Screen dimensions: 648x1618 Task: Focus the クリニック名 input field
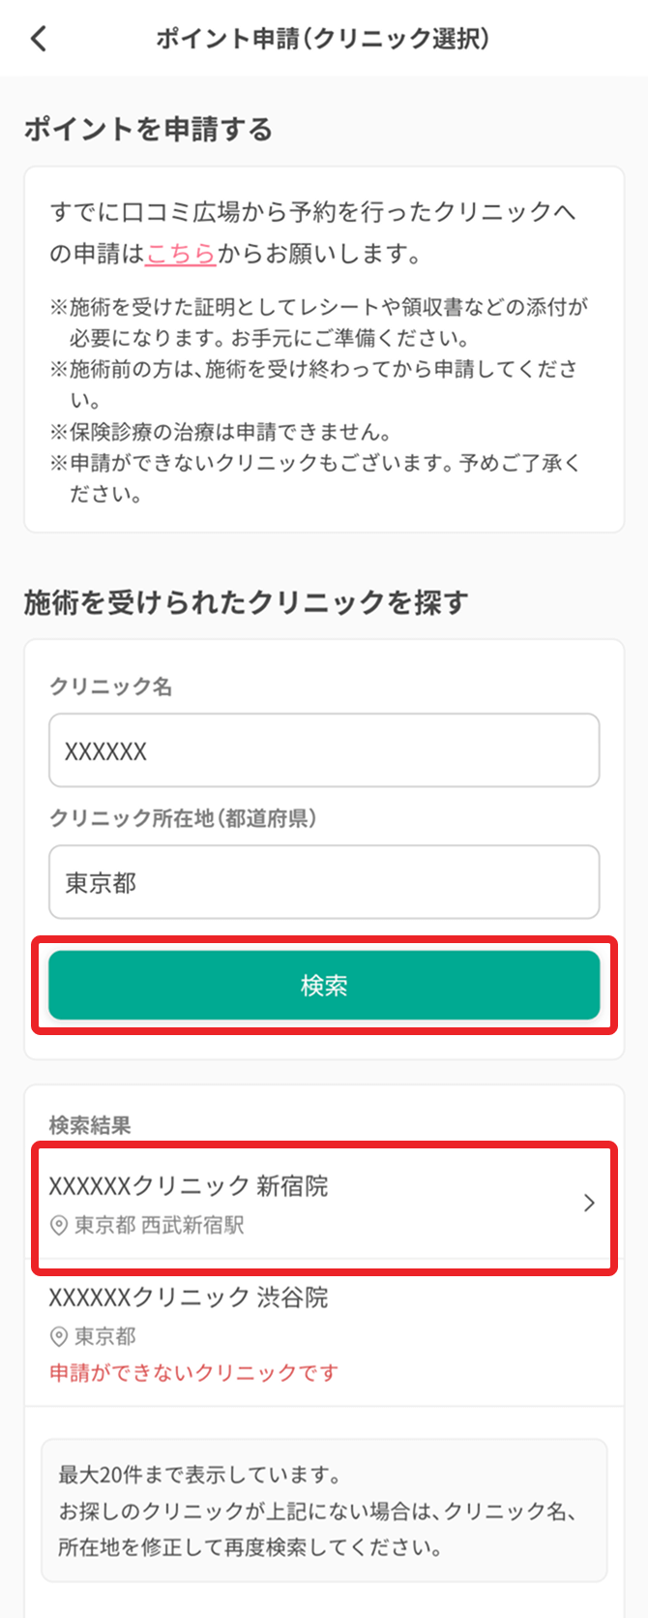tap(324, 750)
